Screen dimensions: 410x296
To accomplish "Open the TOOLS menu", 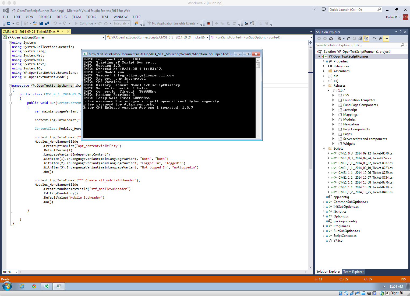I will pos(91,17).
